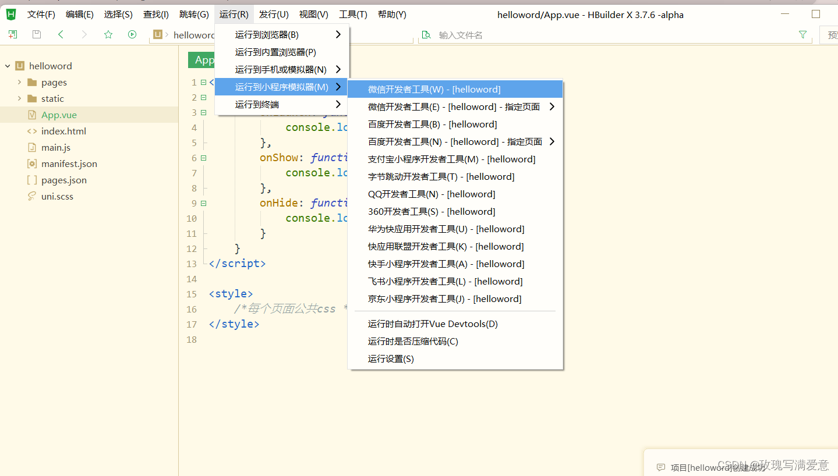The height and width of the screenshot is (476, 838).
Task: Click the App.vue file icon
Action: point(32,115)
